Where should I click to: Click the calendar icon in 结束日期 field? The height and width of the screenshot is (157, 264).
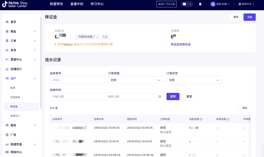pyautogui.click(x=160, y=97)
